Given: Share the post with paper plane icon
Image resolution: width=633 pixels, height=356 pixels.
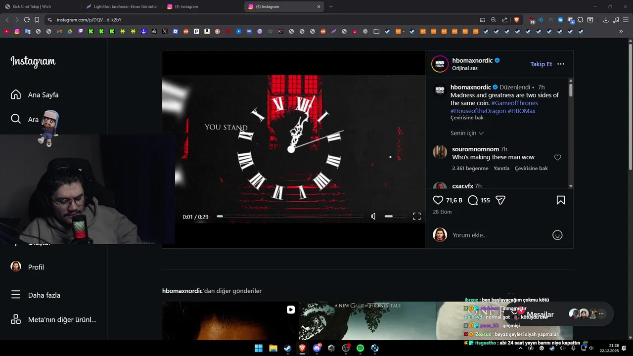Looking at the screenshot, I should click(x=500, y=200).
